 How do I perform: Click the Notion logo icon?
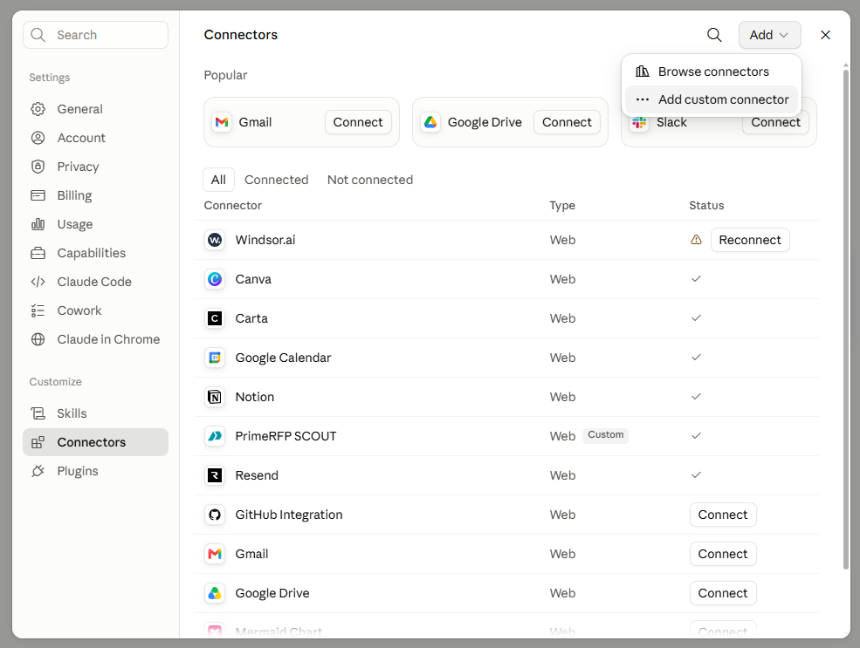[x=215, y=397]
